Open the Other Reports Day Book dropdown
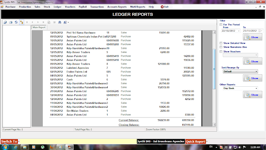The height and width of the screenshot is (150, 266). [x=256, y=88]
